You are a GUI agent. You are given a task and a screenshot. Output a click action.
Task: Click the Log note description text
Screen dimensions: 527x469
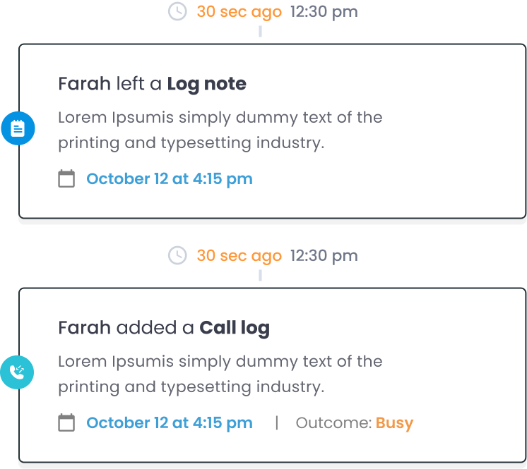(220, 130)
